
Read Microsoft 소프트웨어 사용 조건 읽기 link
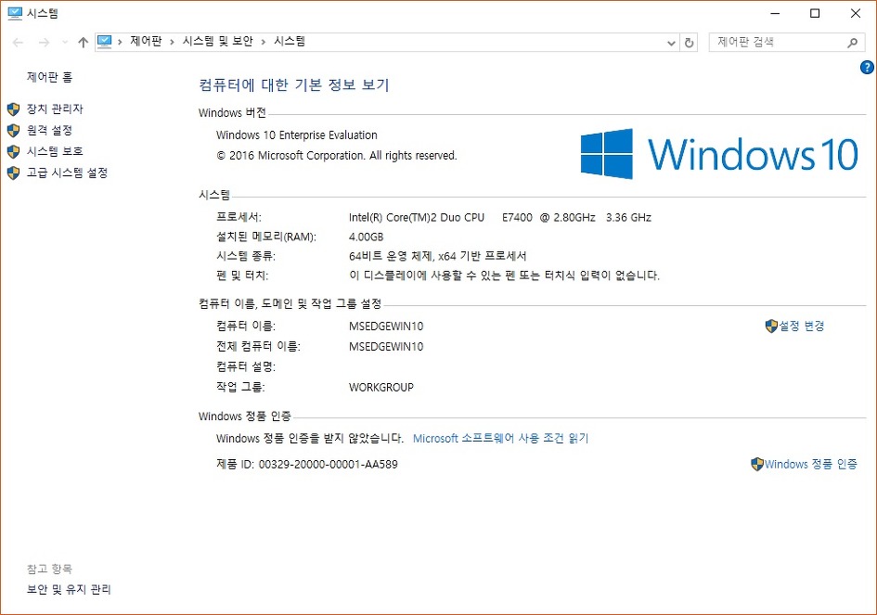pyautogui.click(x=500, y=439)
